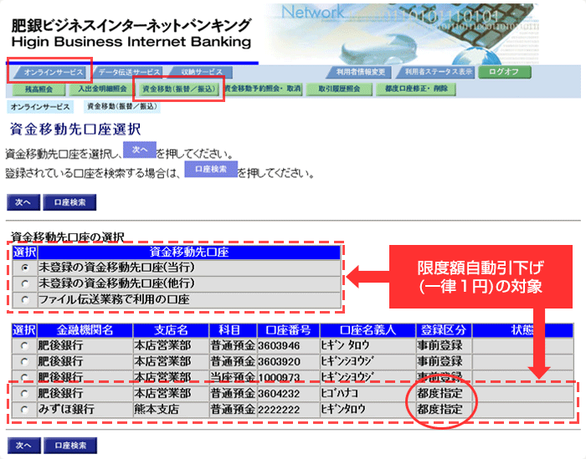Click the text 未登録の資金移動先口座(当行)
Viewport: 586px width, 459px height.
(x=116, y=268)
